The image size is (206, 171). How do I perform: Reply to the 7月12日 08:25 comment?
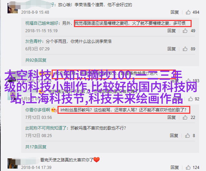tap(174, 135)
